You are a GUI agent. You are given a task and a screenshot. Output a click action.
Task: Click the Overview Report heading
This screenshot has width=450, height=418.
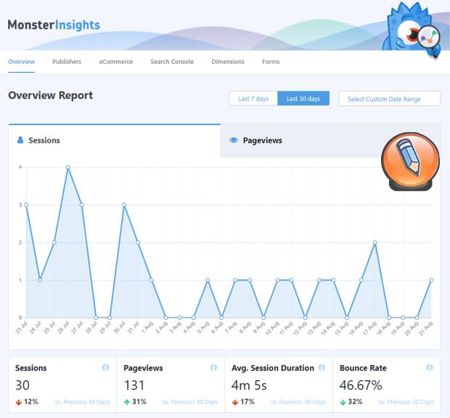[51, 95]
